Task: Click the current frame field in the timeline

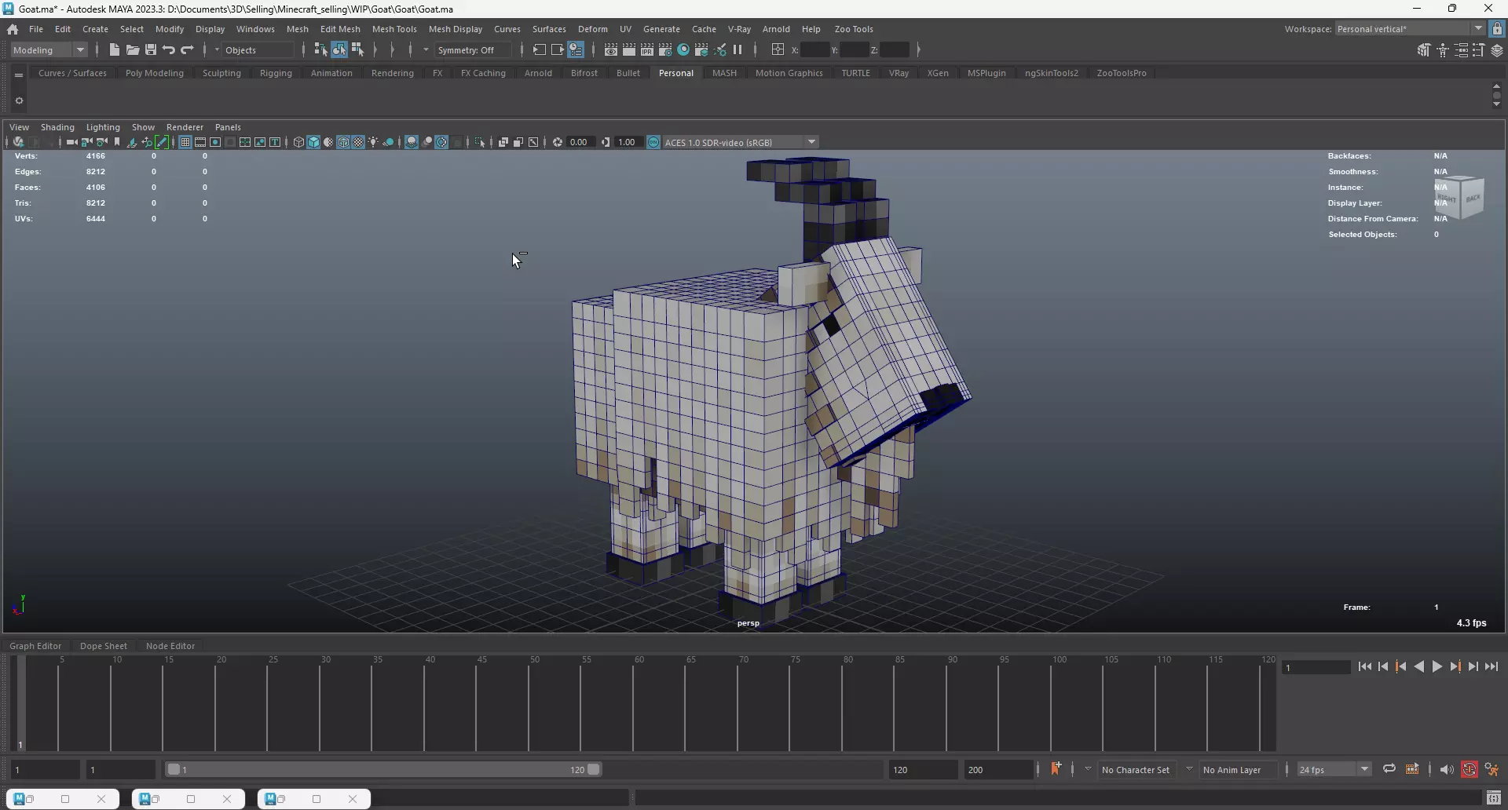Action: [1316, 668]
